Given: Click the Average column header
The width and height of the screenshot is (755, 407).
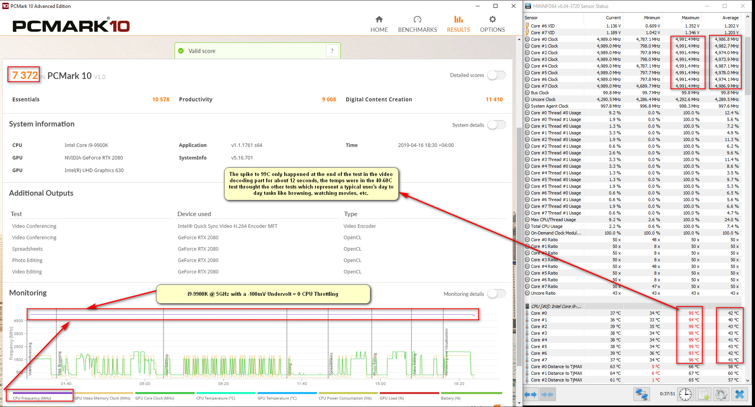Looking at the screenshot, I should point(721,18).
